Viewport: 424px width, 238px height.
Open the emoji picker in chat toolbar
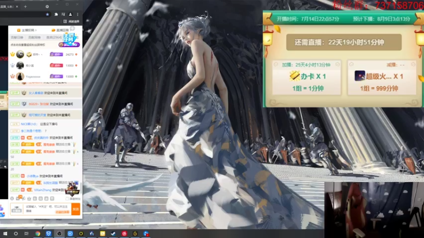click(x=12, y=198)
